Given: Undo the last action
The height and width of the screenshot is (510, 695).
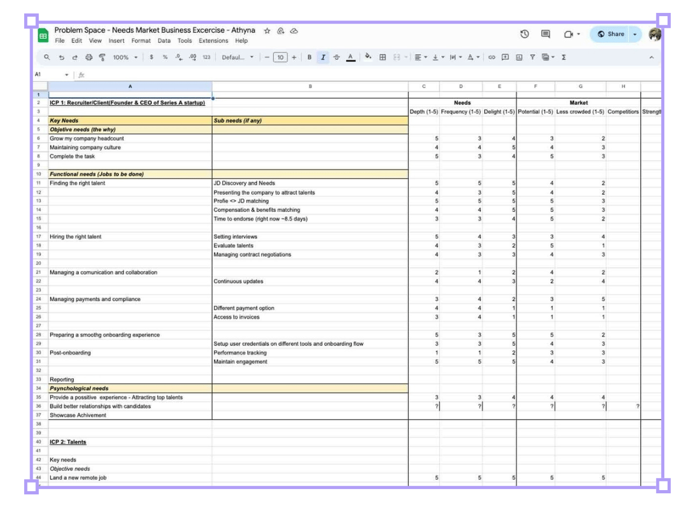Looking at the screenshot, I should pos(61,57).
